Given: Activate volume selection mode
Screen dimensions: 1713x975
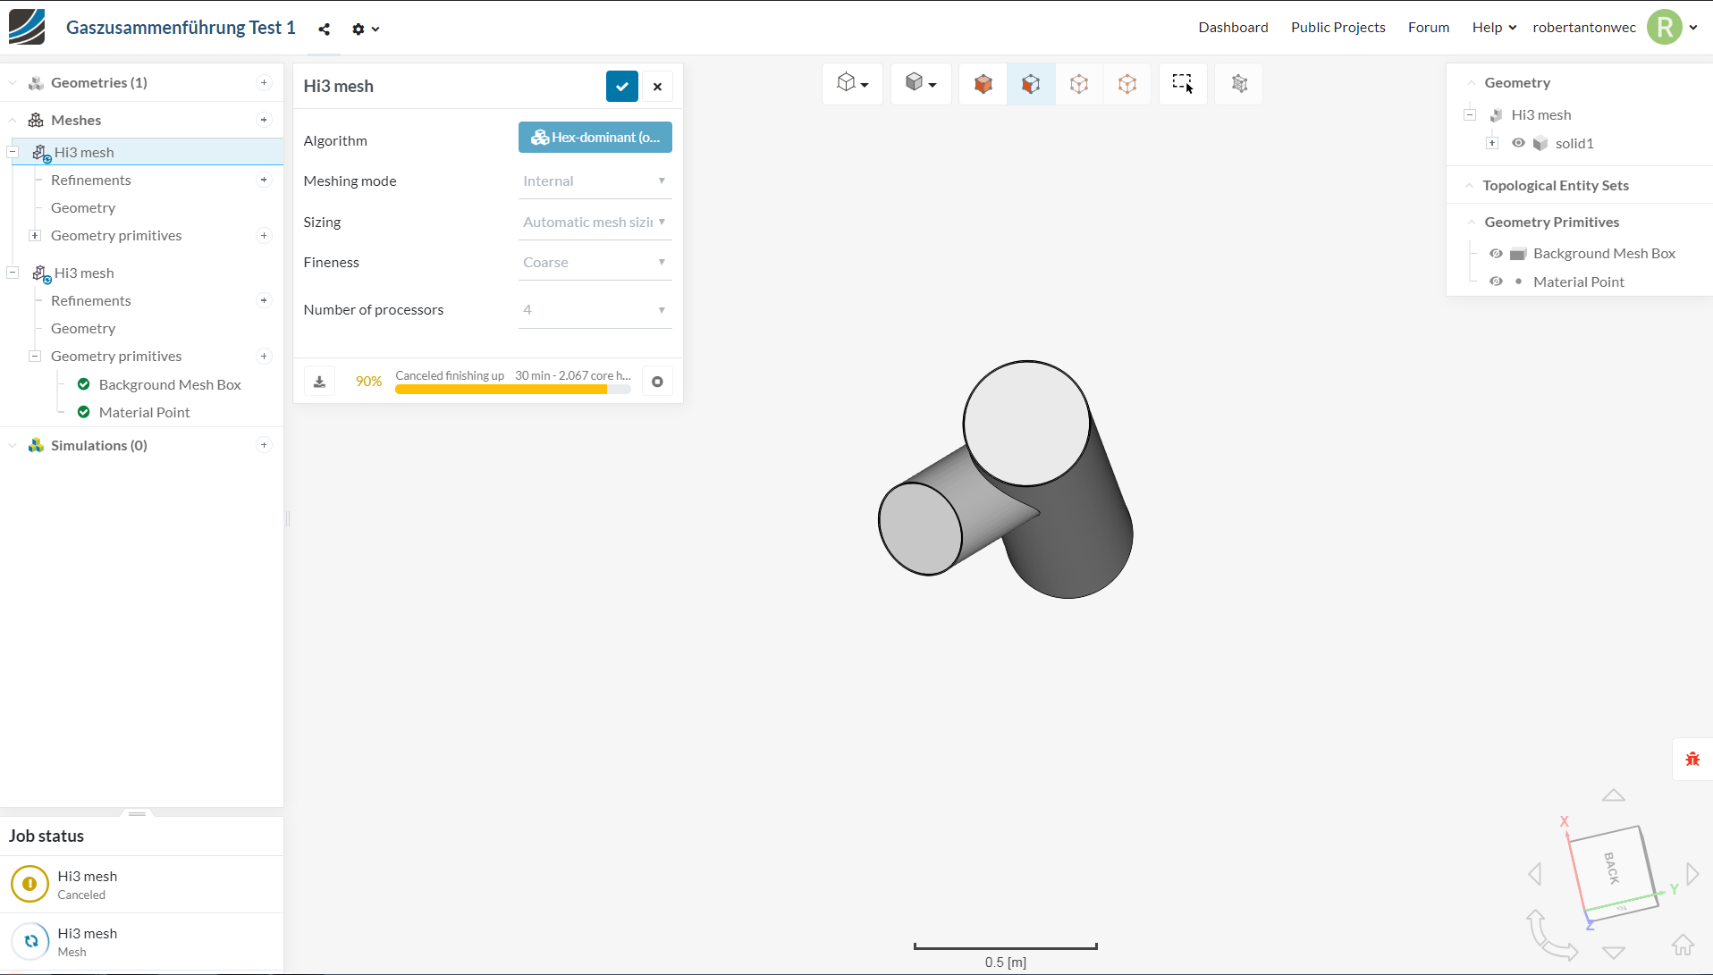Looking at the screenshot, I should 983,84.
